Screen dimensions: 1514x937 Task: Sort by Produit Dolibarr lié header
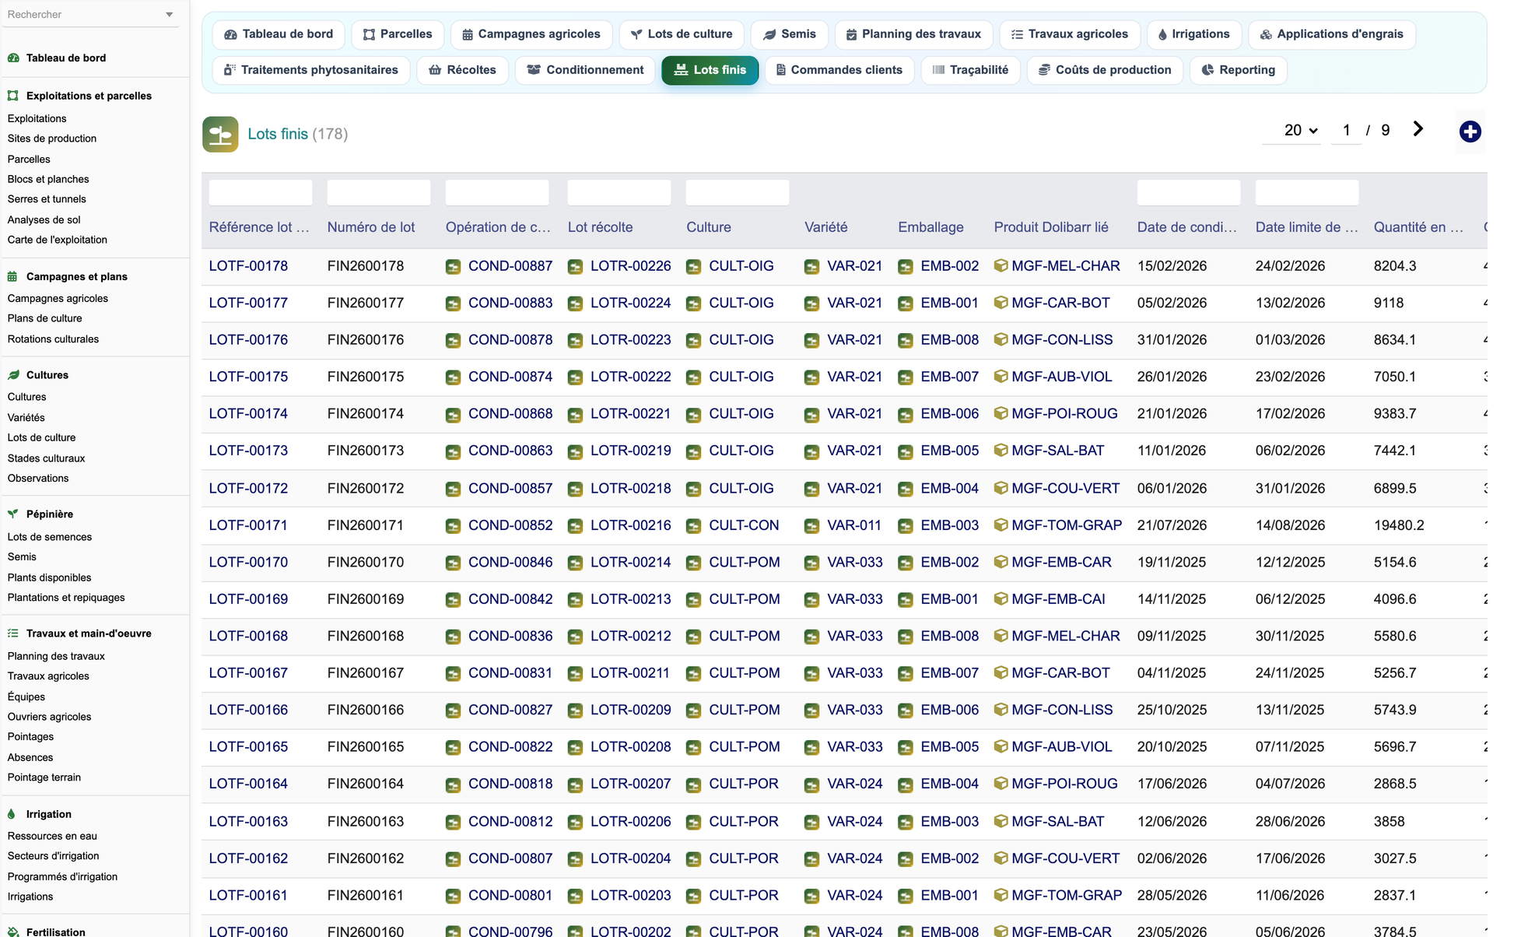[1051, 227]
